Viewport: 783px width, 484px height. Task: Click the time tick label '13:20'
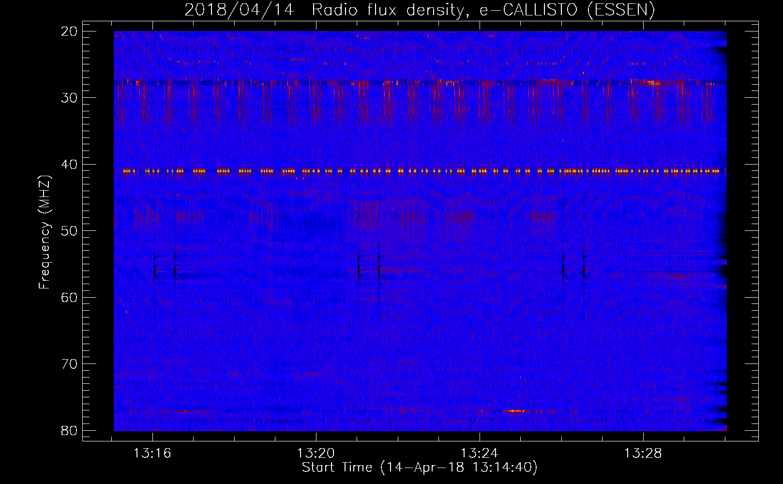pyautogui.click(x=316, y=454)
